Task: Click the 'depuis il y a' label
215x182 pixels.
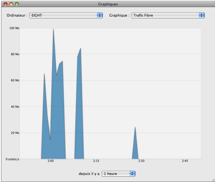Action: click(x=89, y=174)
